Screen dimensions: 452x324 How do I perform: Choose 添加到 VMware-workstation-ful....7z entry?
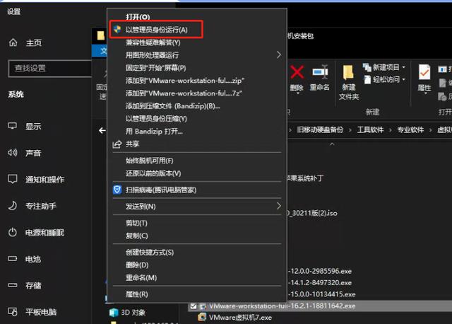(184, 93)
